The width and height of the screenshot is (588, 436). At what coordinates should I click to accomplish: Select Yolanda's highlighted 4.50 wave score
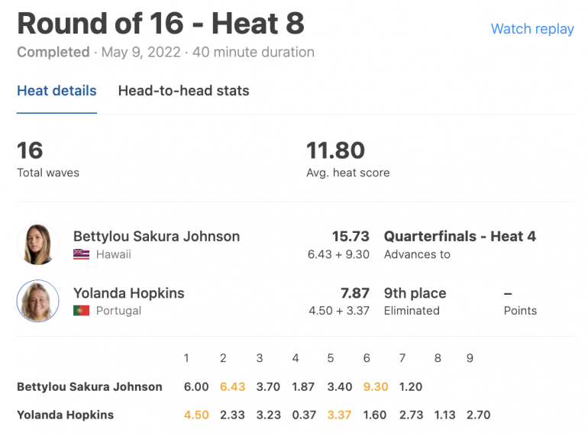pos(196,415)
